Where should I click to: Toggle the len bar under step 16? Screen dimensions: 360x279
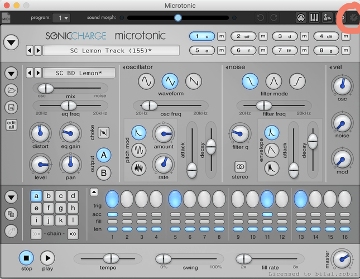coord(345,229)
